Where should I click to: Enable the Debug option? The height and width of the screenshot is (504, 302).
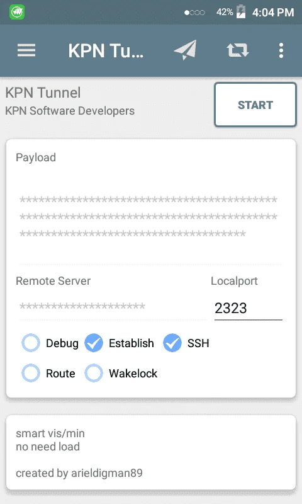(50, 343)
